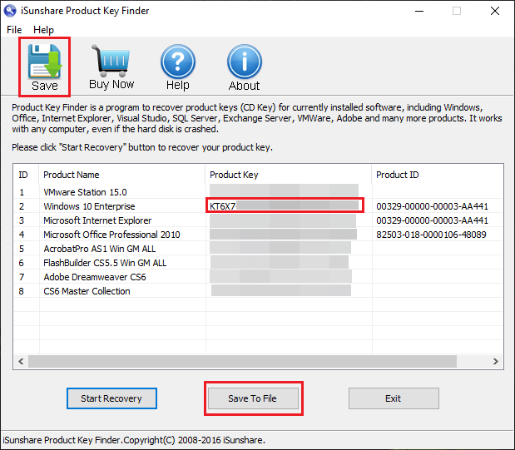Open the Help menu in menu bar

tap(43, 30)
